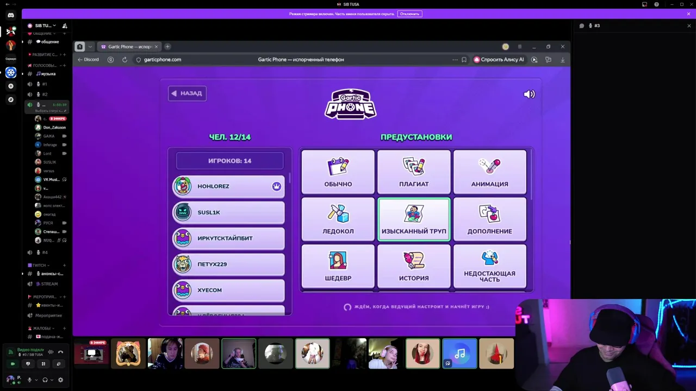Open the soundboard button in voice panel
Viewport: 696px width, 391px height.
(x=59, y=364)
